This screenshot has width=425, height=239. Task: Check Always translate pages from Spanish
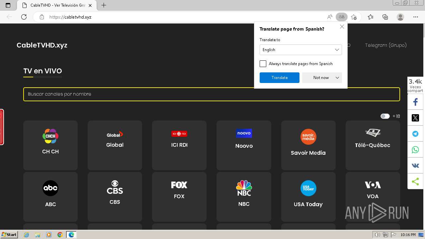263,64
